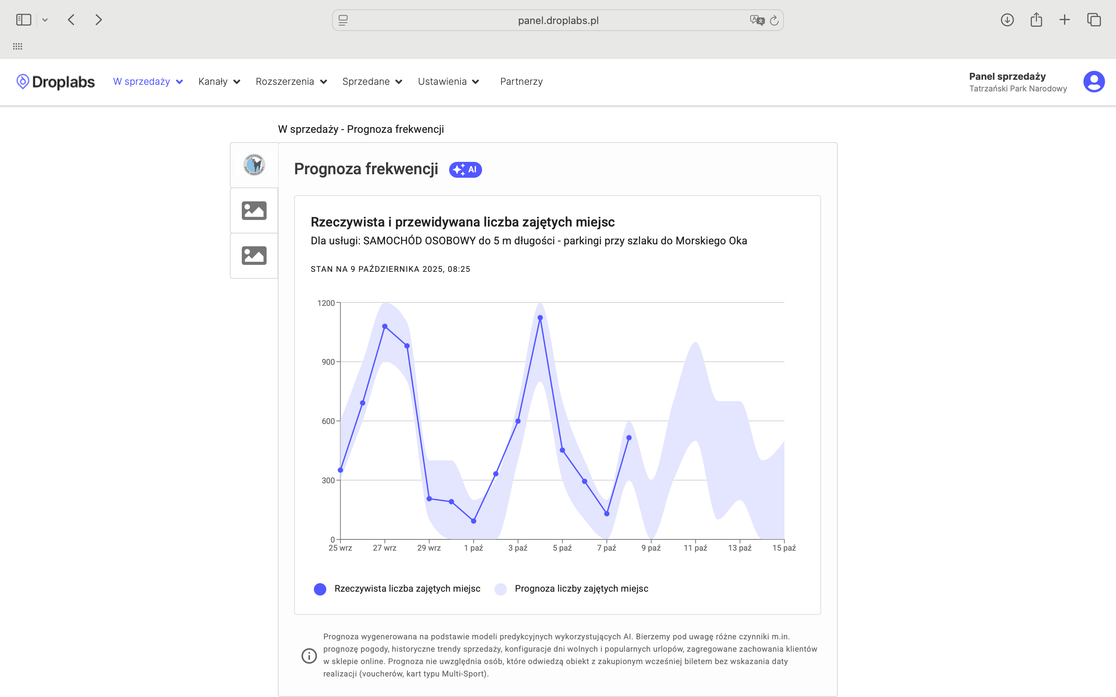Click the Tatrzański Park Narodowy logo thumbnail
1116x697 pixels.
tap(254, 165)
